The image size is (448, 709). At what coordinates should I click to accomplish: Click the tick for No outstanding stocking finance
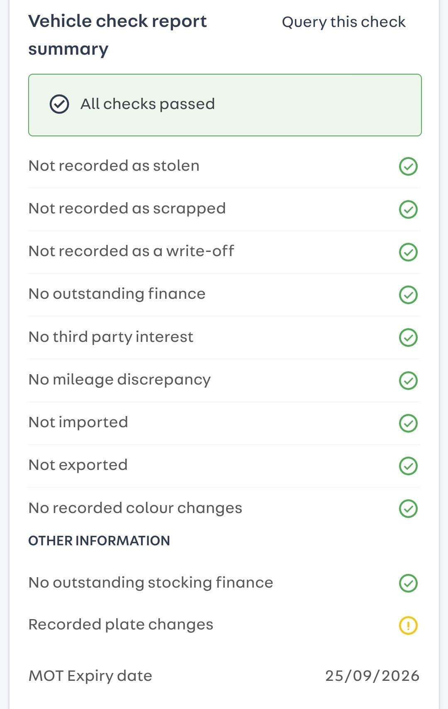pyautogui.click(x=408, y=583)
